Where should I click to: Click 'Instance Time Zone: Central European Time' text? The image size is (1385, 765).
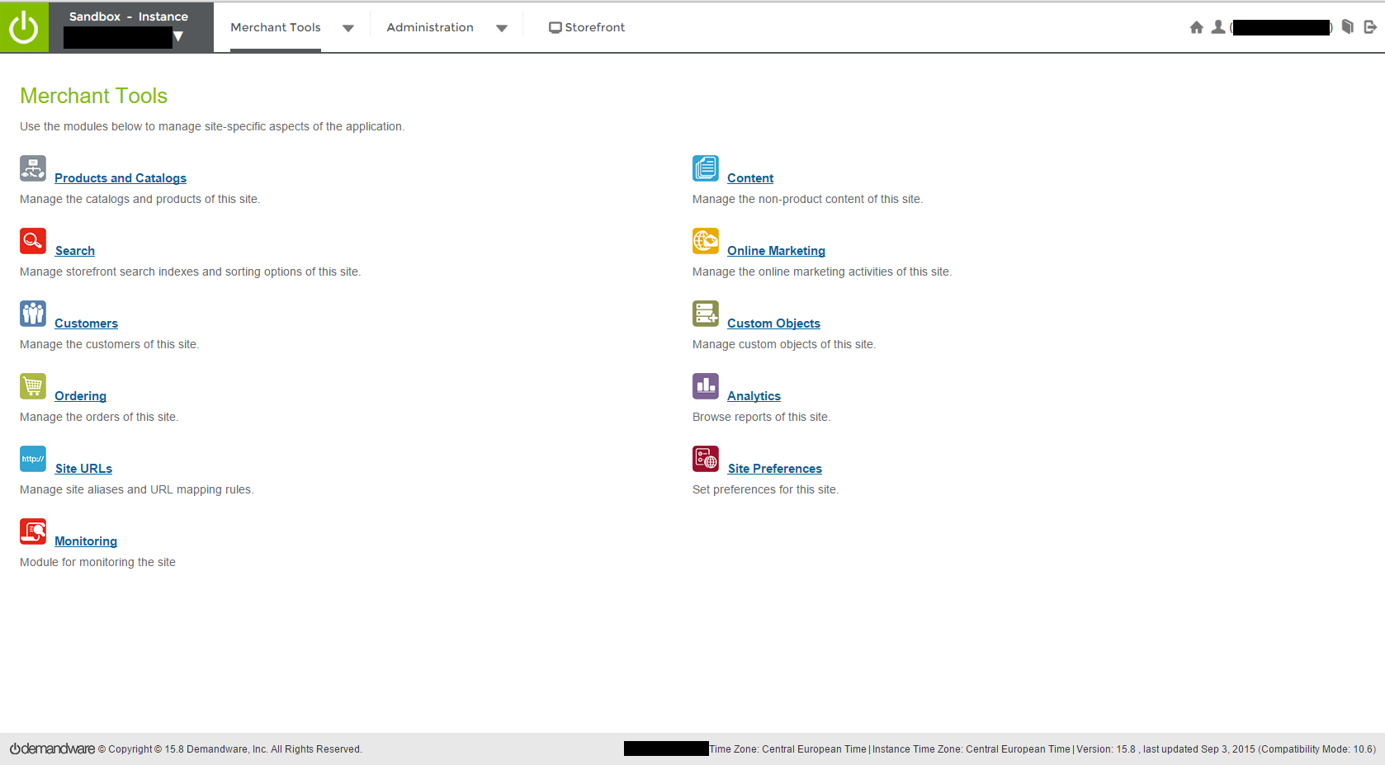pyautogui.click(x=971, y=749)
